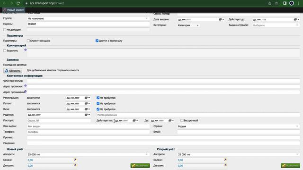Open the Страна dropdown showing Россия
Viewport: 303px width, 170px height.
(x=239, y=127)
